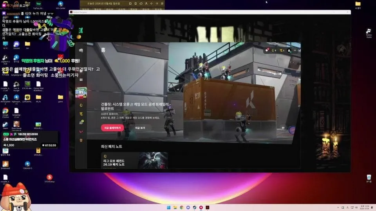Open the 리그 오브 레전드 26.19 패치 노트 card
The image size is (376, 211).
pyautogui.click(x=134, y=160)
